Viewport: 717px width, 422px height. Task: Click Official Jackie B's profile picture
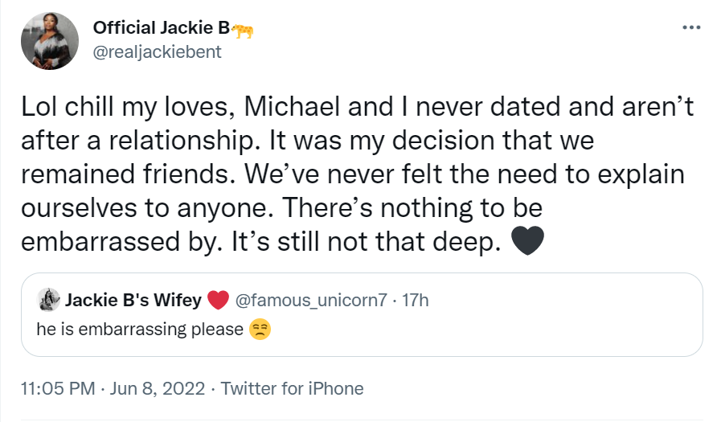click(49, 42)
